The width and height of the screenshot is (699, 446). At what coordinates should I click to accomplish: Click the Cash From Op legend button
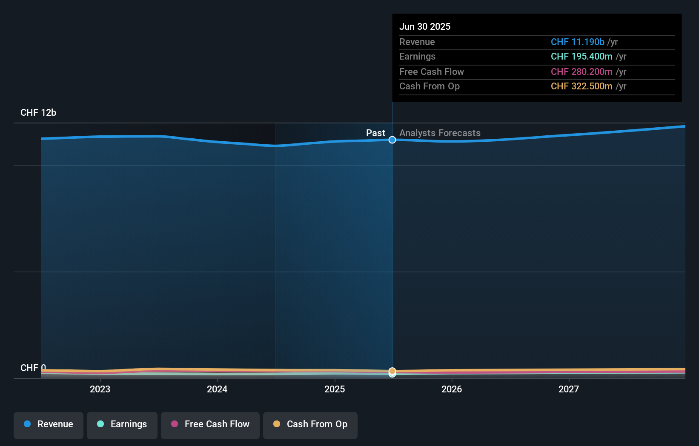pos(310,424)
